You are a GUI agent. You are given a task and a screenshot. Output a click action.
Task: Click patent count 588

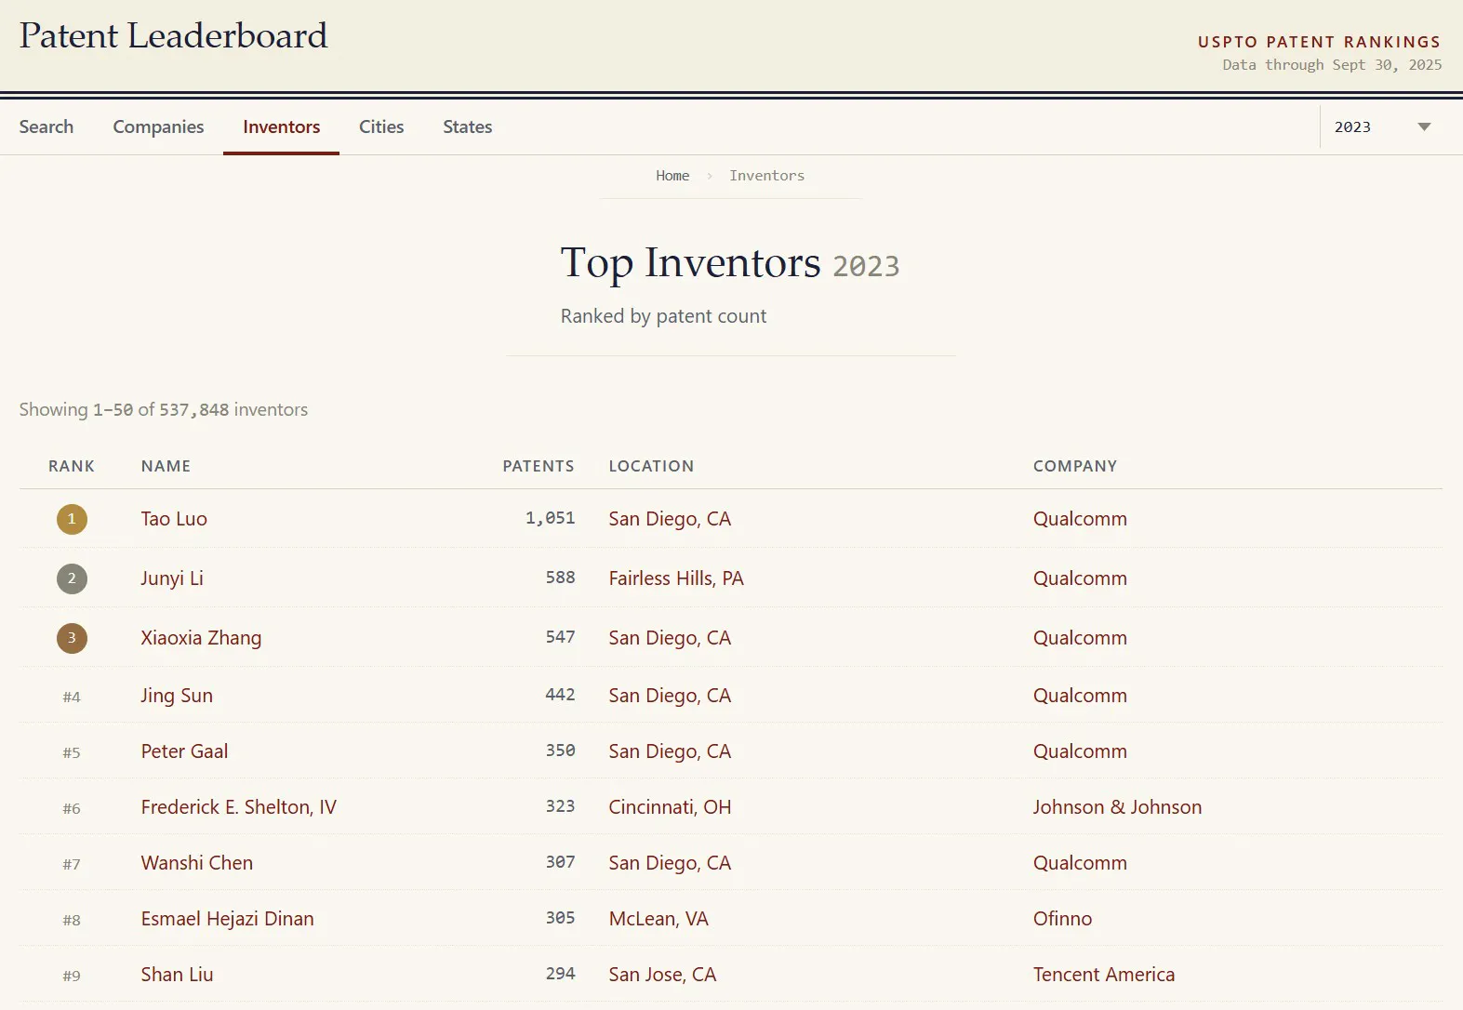tap(561, 578)
